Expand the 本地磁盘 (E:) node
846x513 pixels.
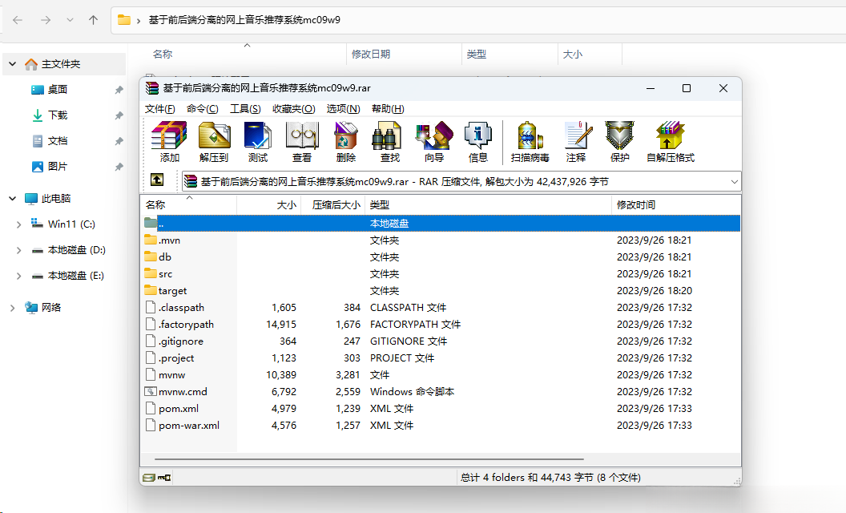click(19, 276)
